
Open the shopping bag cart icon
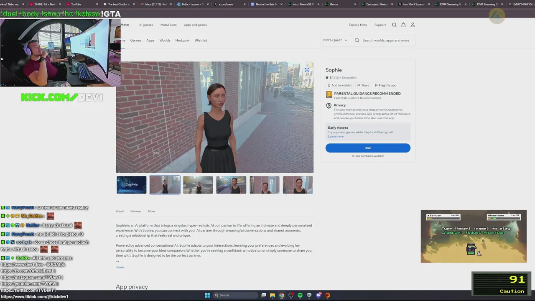pos(403,25)
